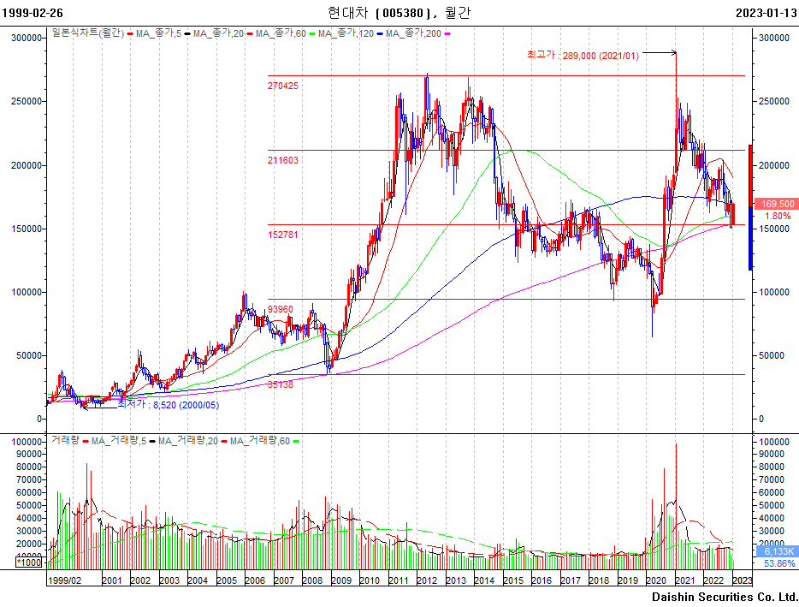This screenshot has width=799, height=607.
Task: Click the 2016 year label
Action: tap(542, 580)
